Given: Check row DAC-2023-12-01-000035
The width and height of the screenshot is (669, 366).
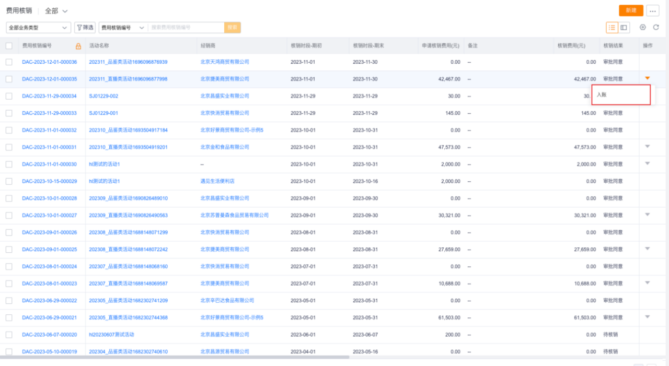Looking at the screenshot, I should coord(9,79).
